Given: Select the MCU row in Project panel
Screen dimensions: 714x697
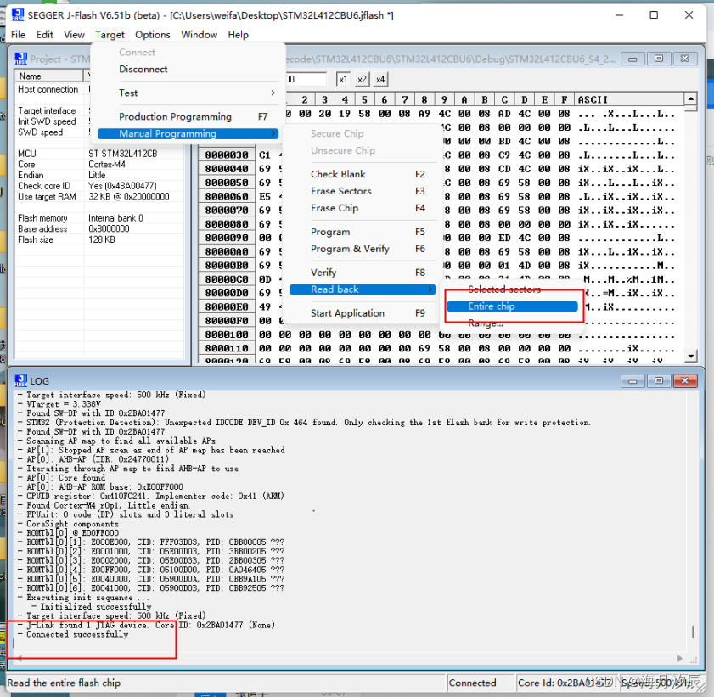Looking at the screenshot, I should click(x=99, y=154).
